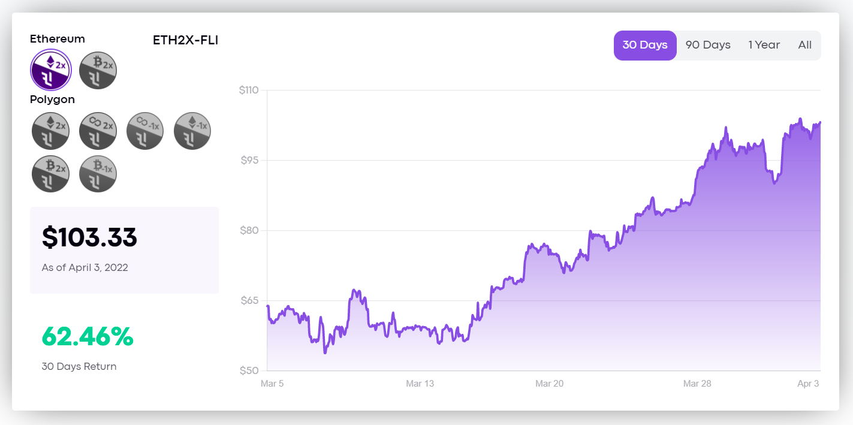
Task: Select the Ethereum ETH 2x token icon
Action: (x=51, y=70)
